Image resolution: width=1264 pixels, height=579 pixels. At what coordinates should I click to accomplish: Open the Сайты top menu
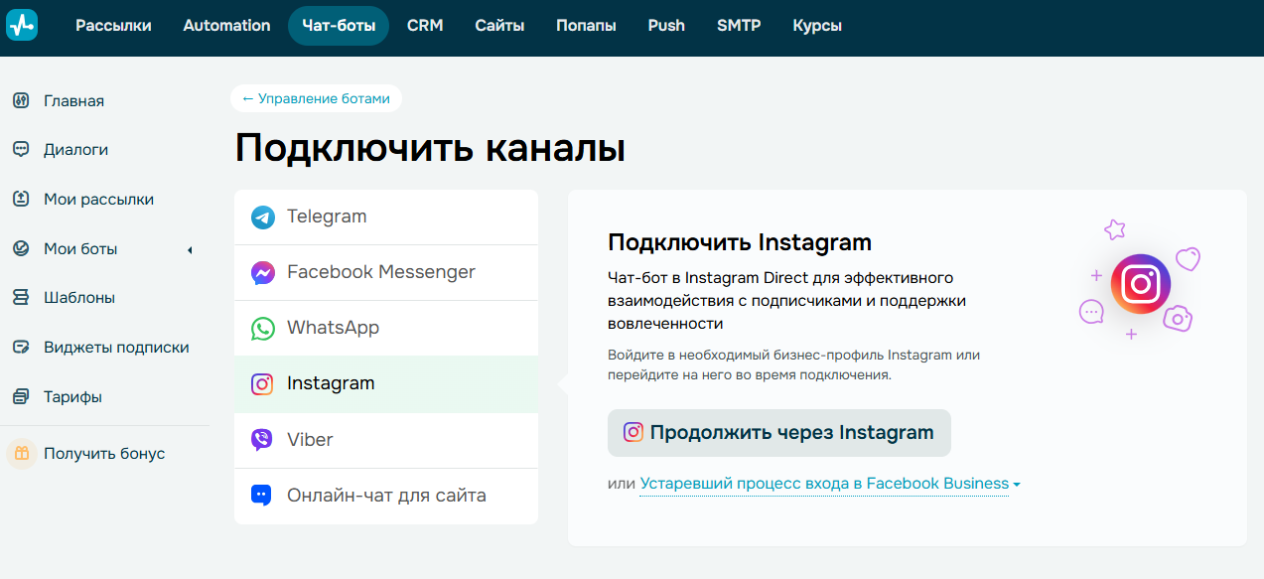[499, 26]
